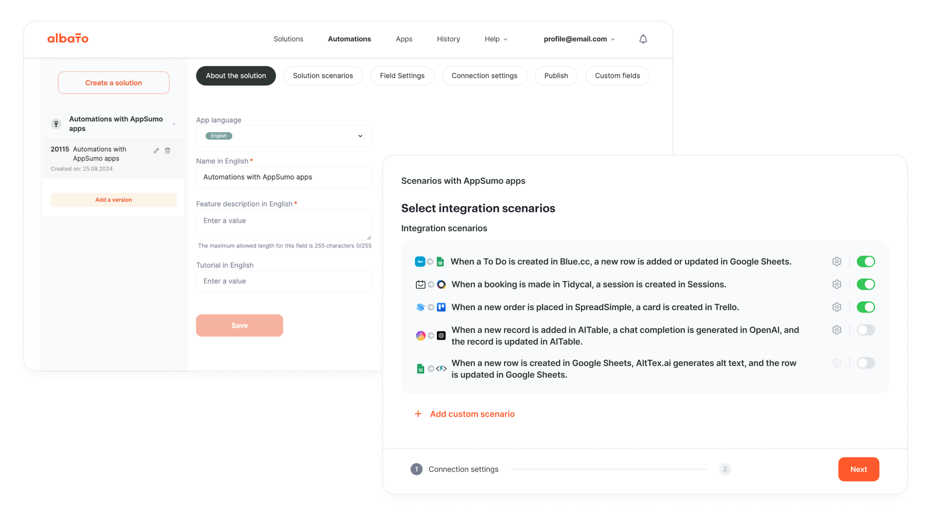Screen dimensions: 935x525
Task: Open settings gear for AITable scenario
Action: [837, 330]
